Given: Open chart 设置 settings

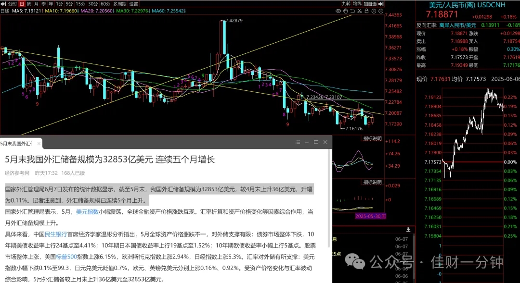Looking at the screenshot, I should point(134,4).
